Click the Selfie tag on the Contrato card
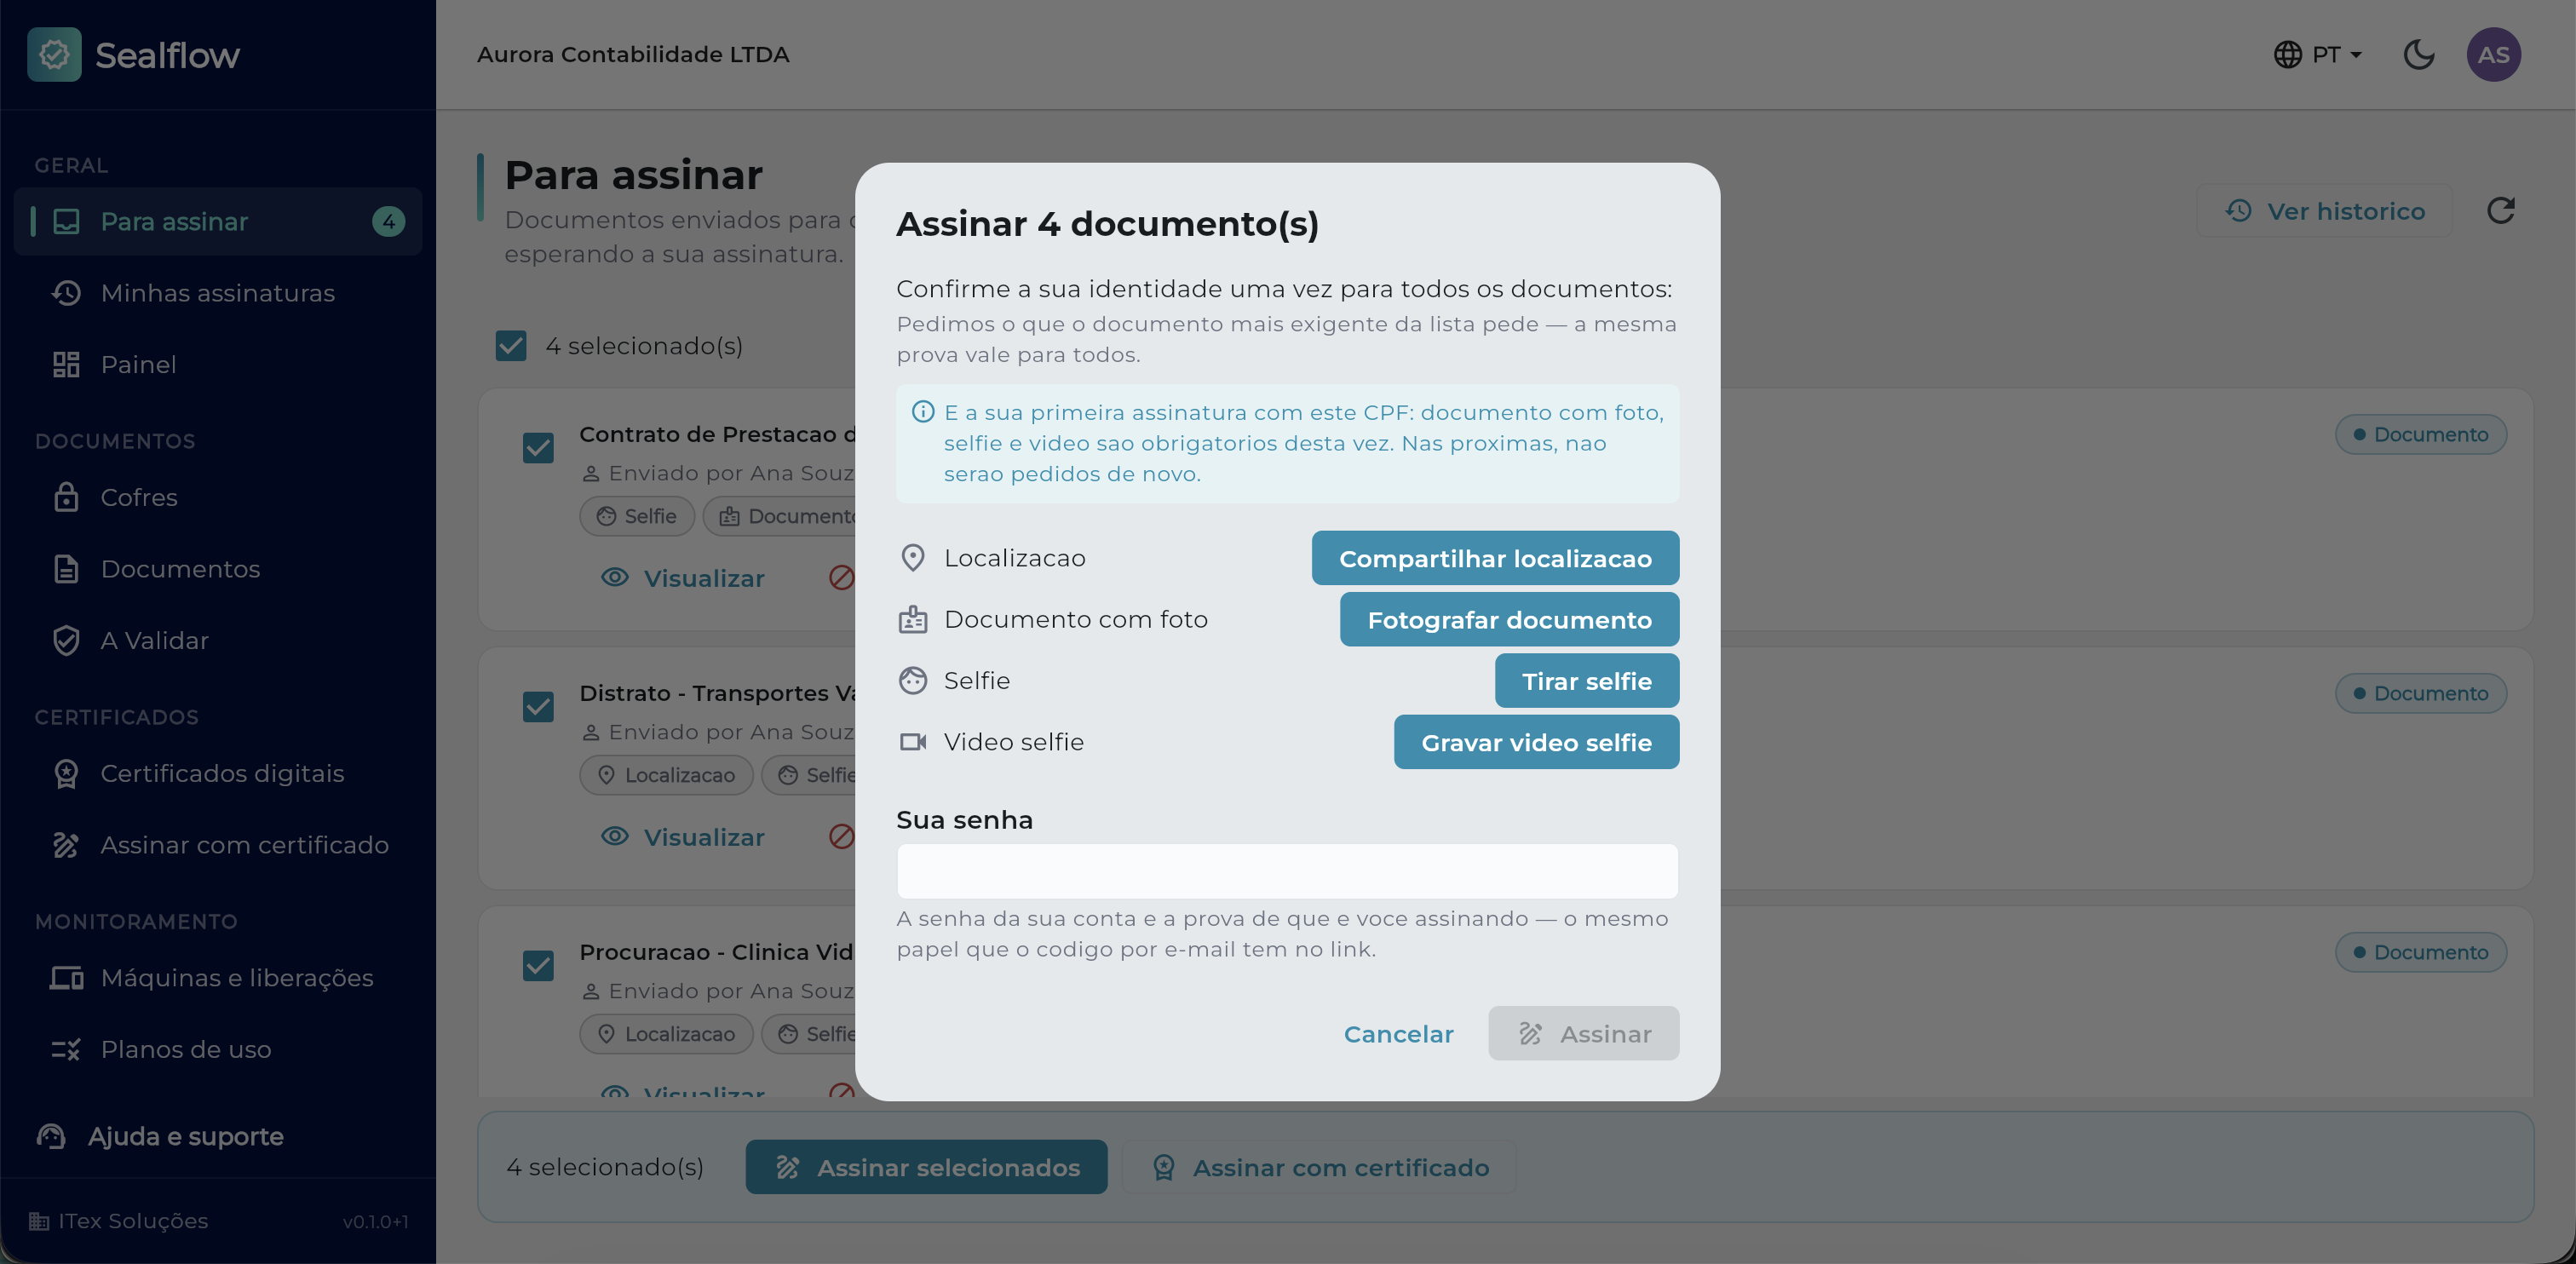This screenshot has width=2576, height=1264. click(x=637, y=516)
